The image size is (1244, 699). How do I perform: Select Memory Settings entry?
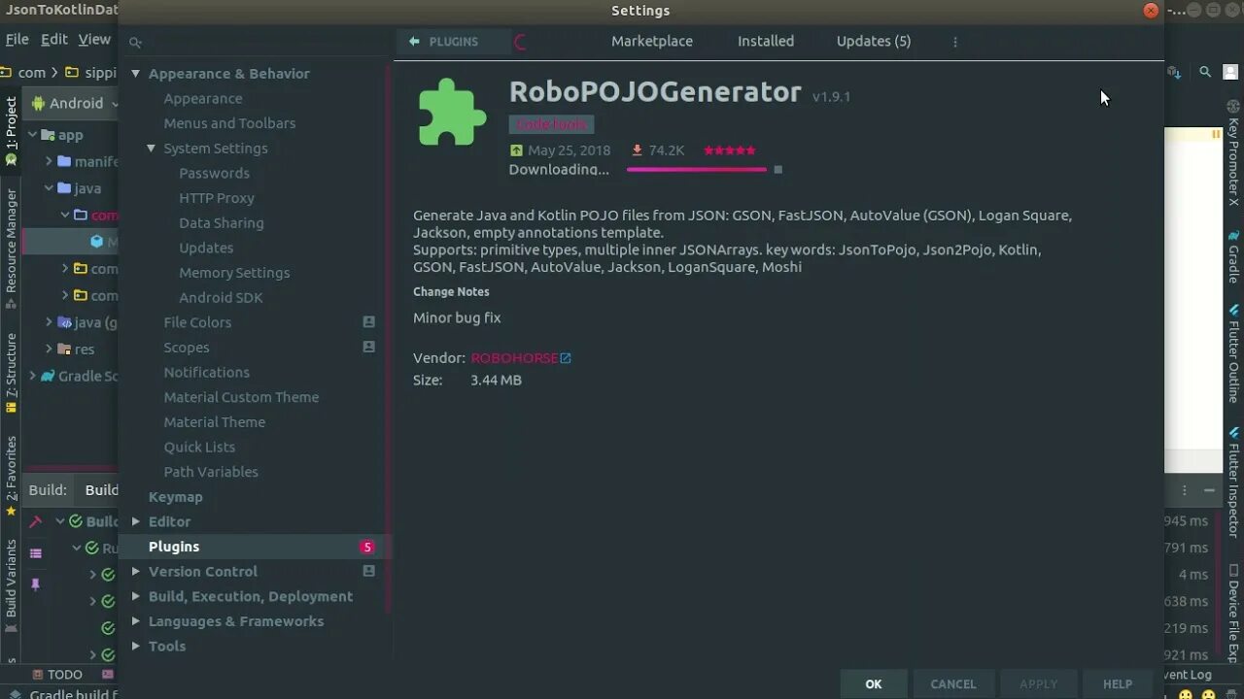point(234,273)
